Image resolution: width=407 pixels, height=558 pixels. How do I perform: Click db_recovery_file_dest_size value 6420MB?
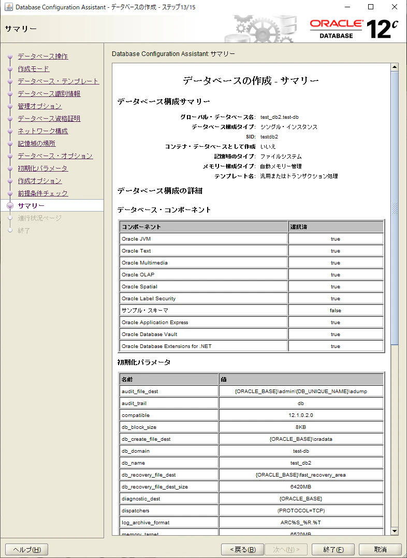[301, 487]
